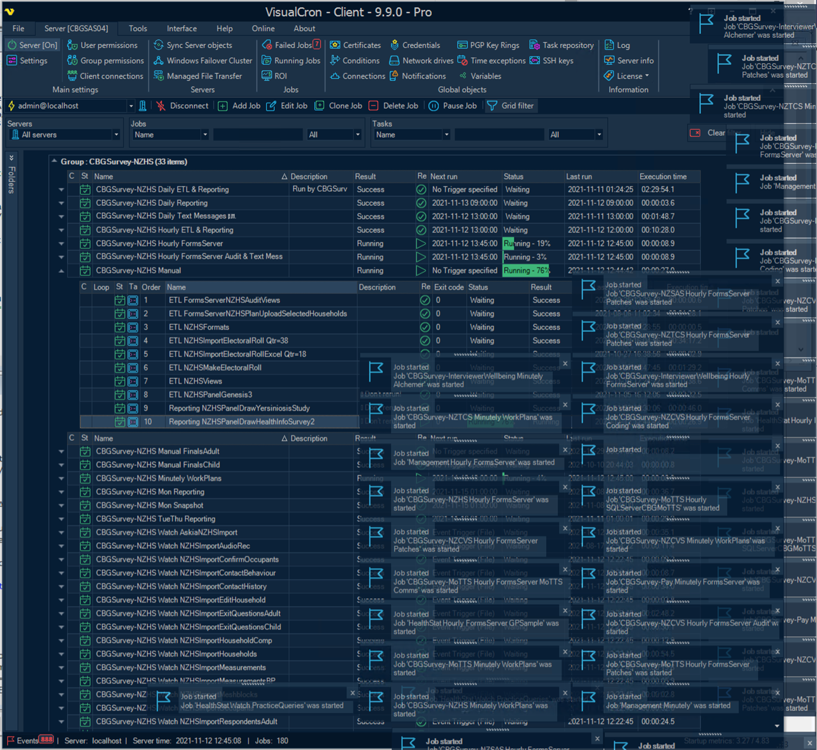Screen dimensions: 817x750
Task: Open Client connections
Action: click(105, 76)
